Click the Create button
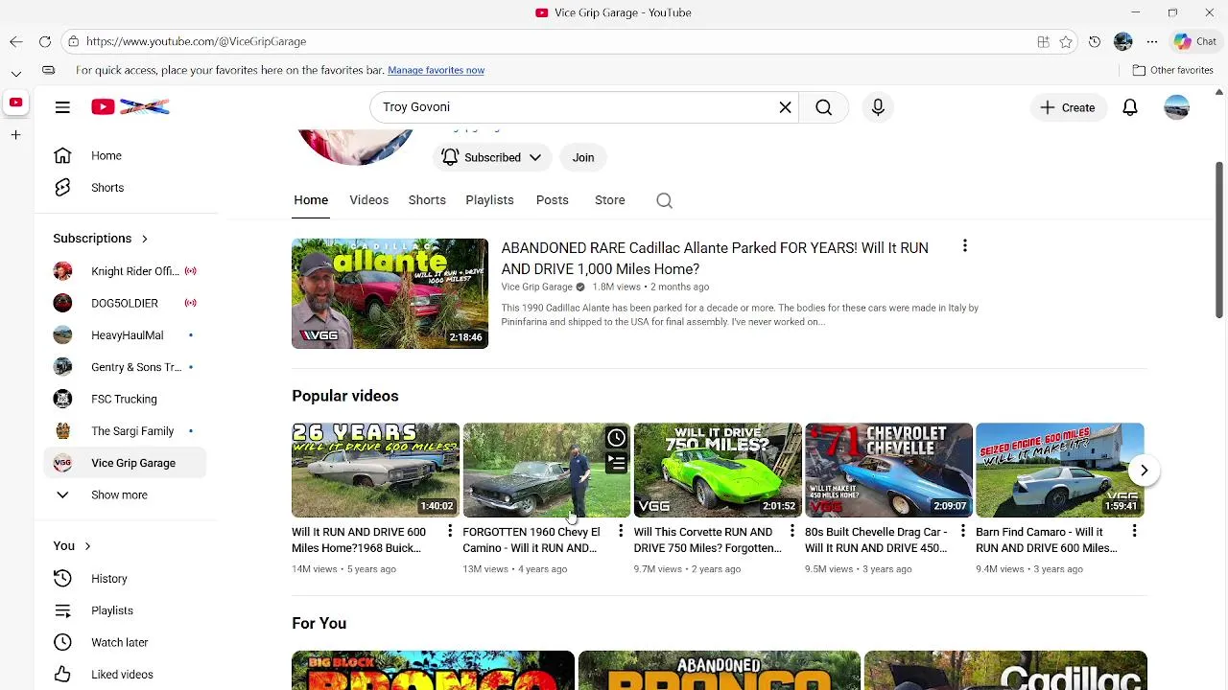 tap(1068, 107)
